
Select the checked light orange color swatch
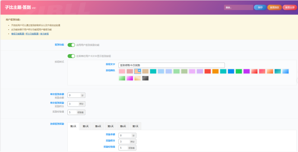[x=137, y=71]
